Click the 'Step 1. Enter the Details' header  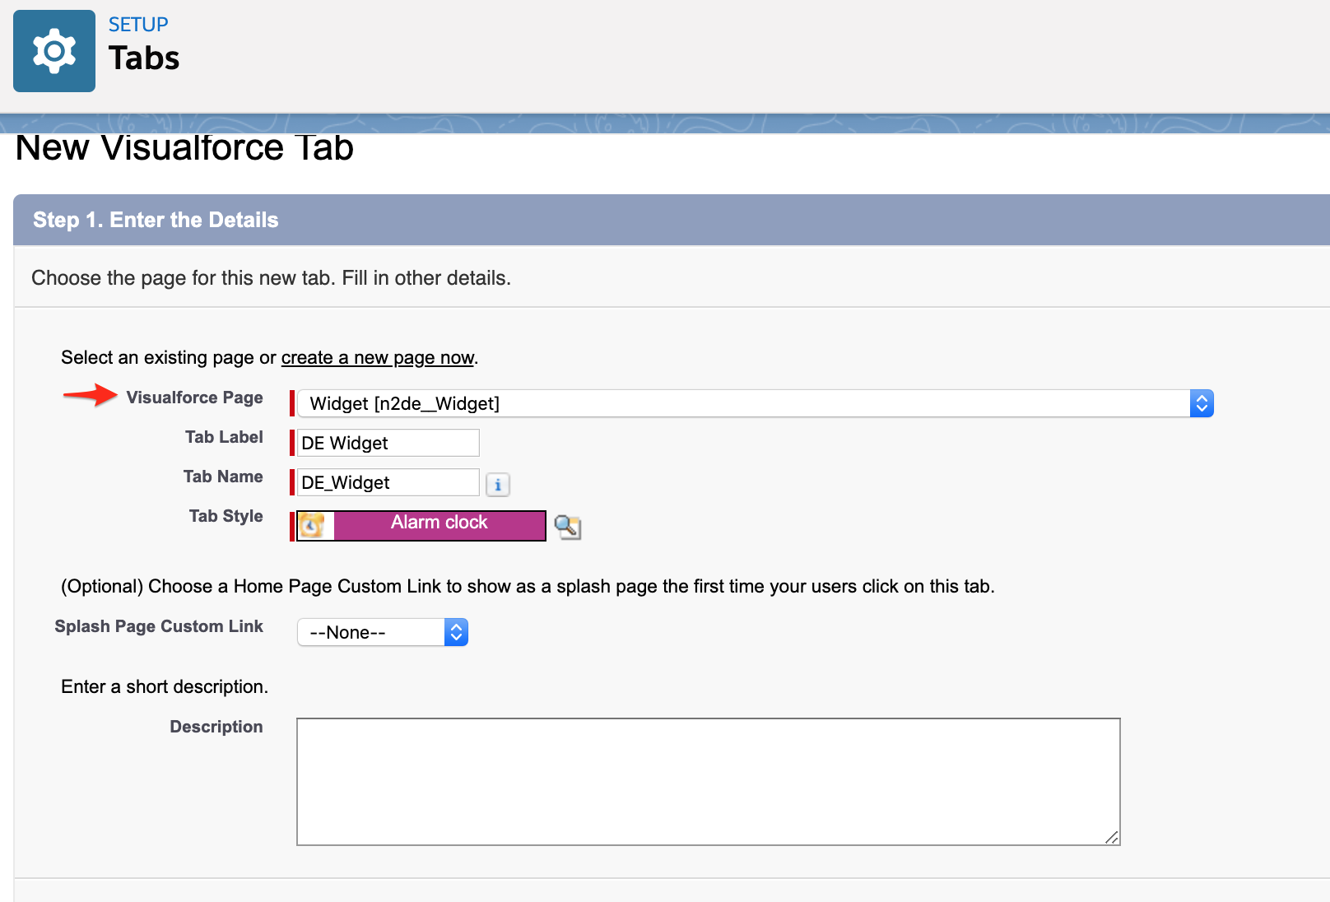coord(156,220)
